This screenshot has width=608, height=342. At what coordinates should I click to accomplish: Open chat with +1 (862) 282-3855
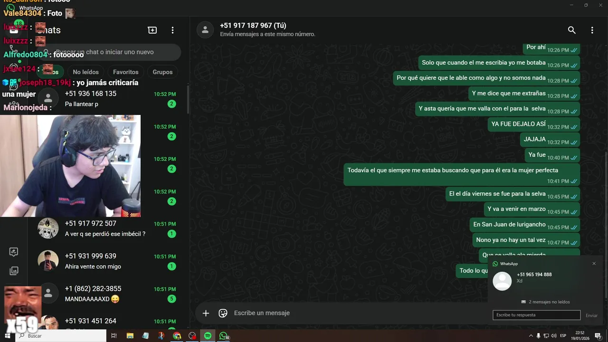pos(108,294)
